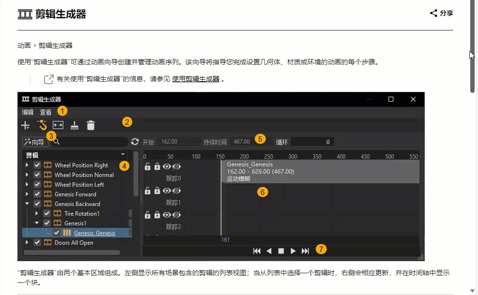Uncheck the Wheel Position Right clip
478x295 pixels.
click(37, 165)
